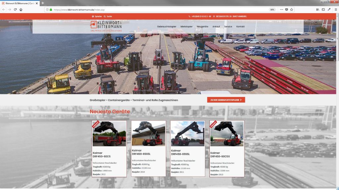
Task: Go to the Kontakt page
Action: click(240, 26)
